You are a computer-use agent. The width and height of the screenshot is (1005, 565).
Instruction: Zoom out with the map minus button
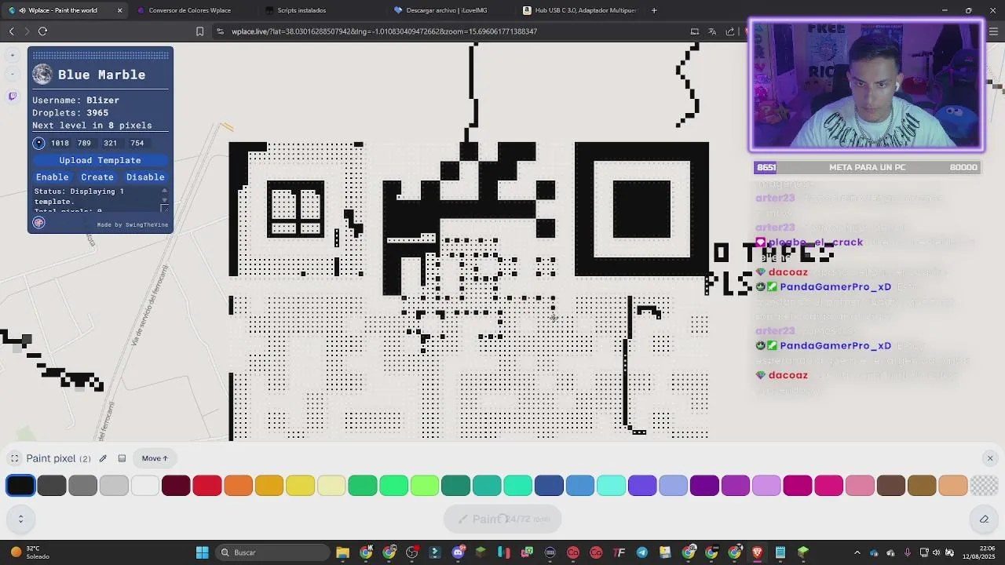[13, 75]
